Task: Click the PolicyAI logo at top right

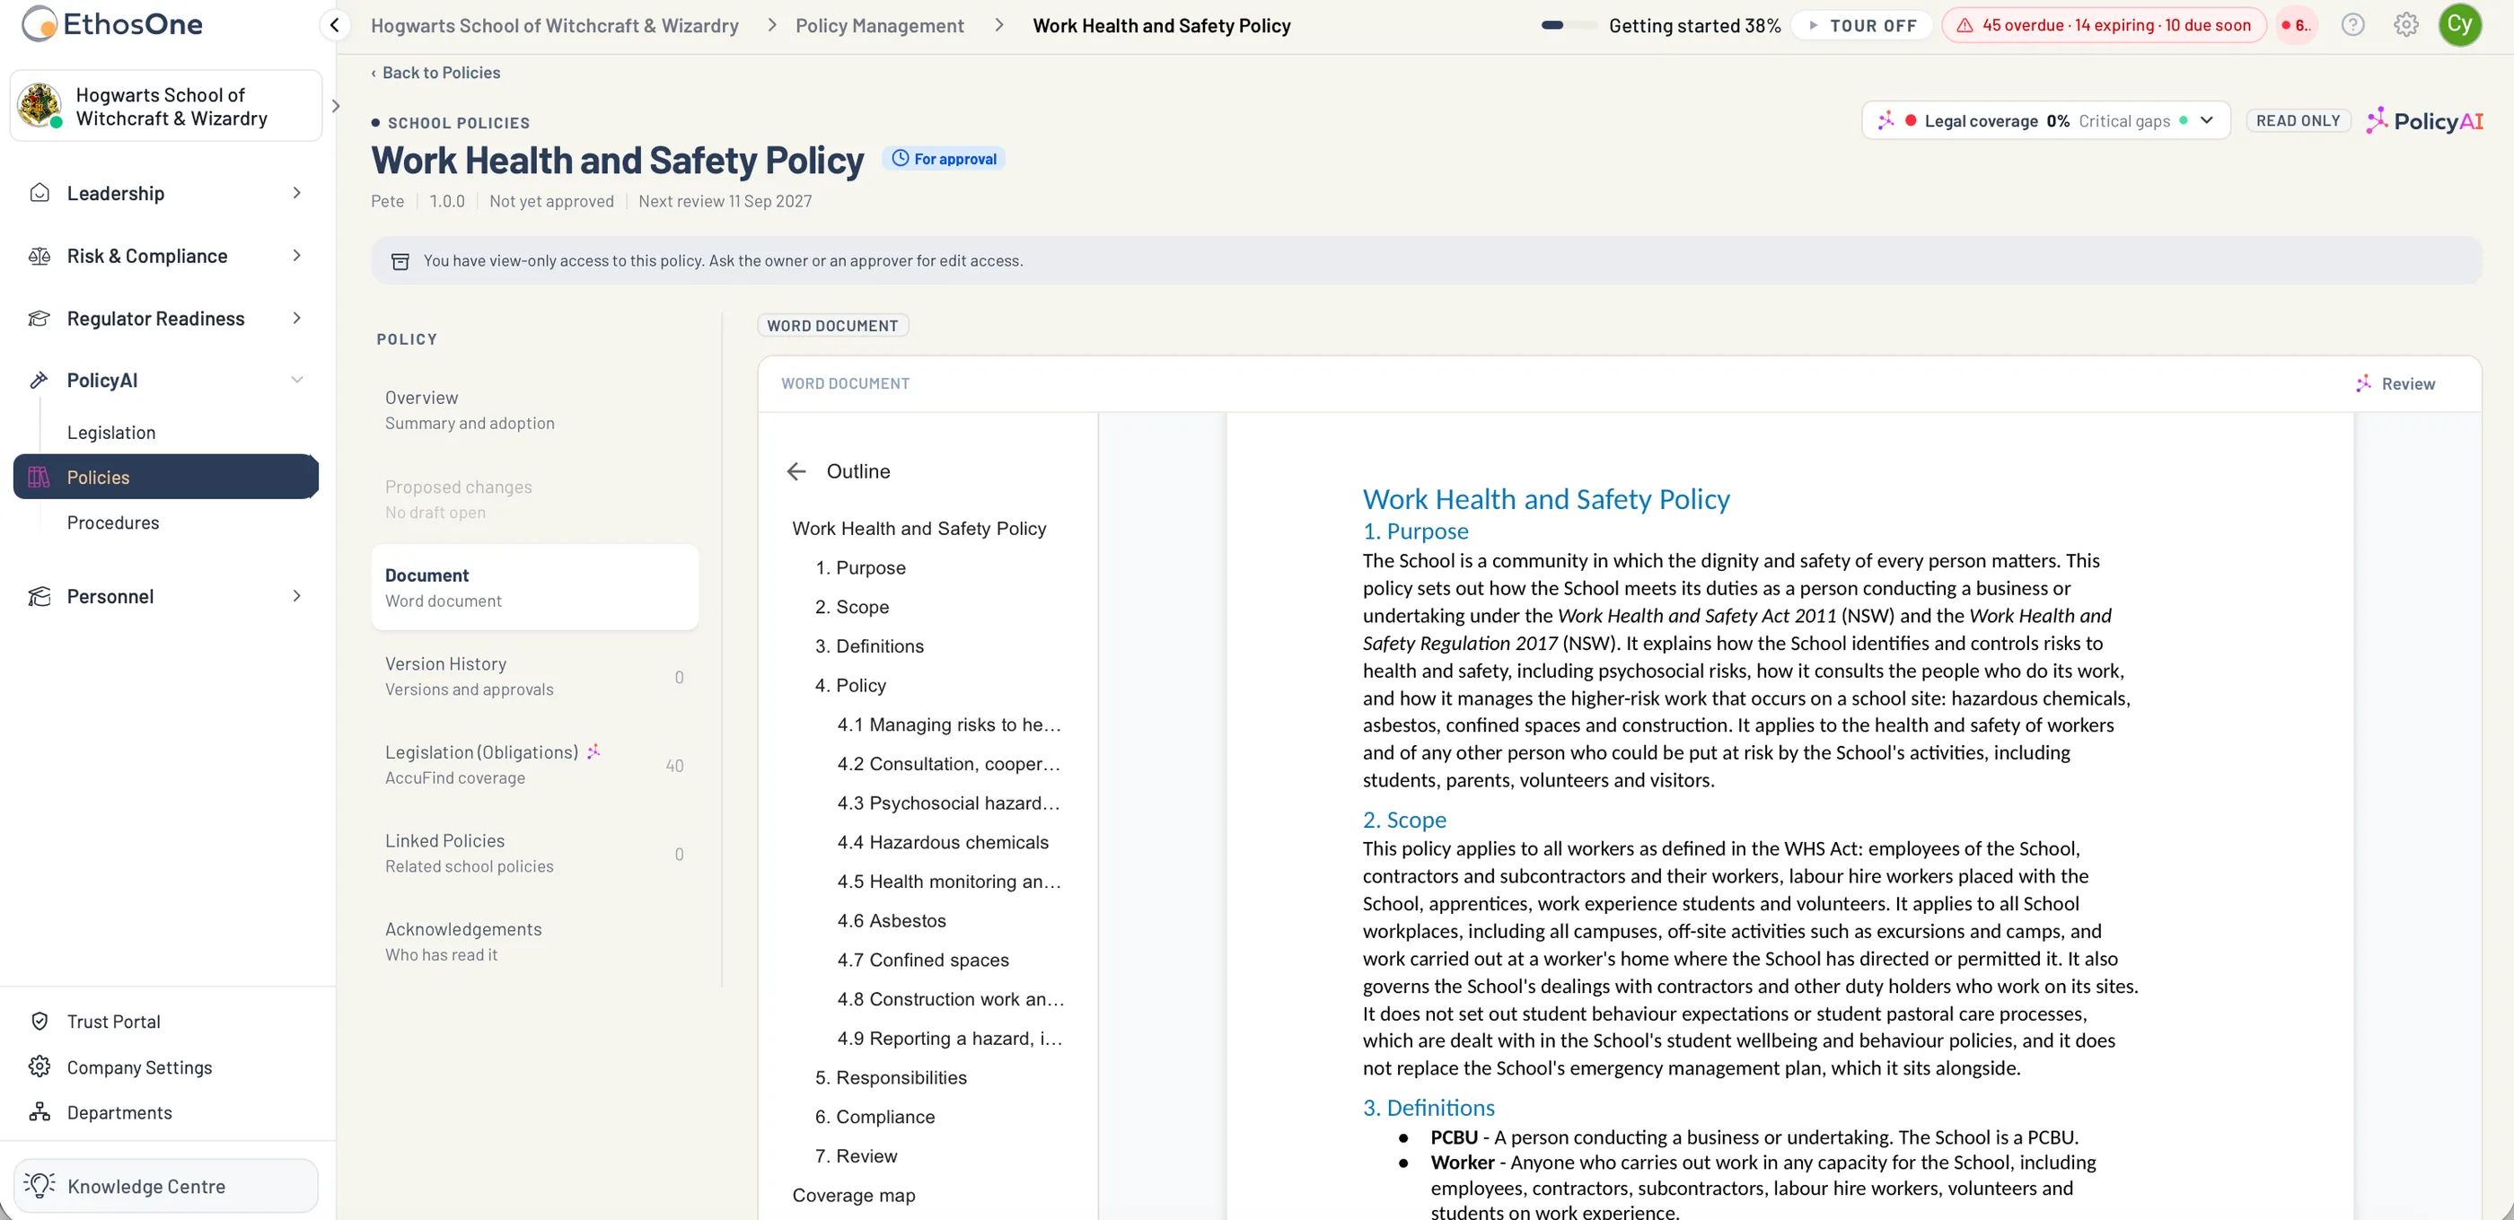Action: 2425,121
